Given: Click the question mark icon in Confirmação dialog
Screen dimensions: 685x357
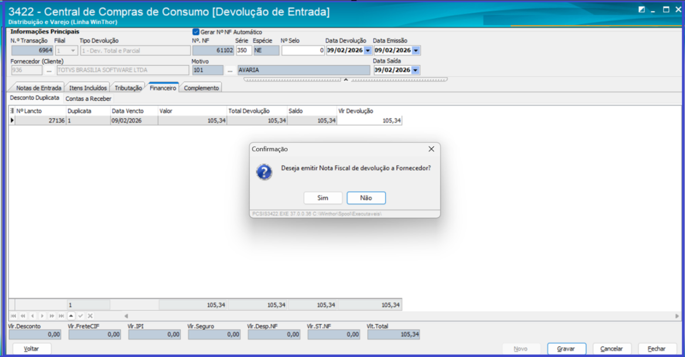Looking at the screenshot, I should [x=264, y=172].
